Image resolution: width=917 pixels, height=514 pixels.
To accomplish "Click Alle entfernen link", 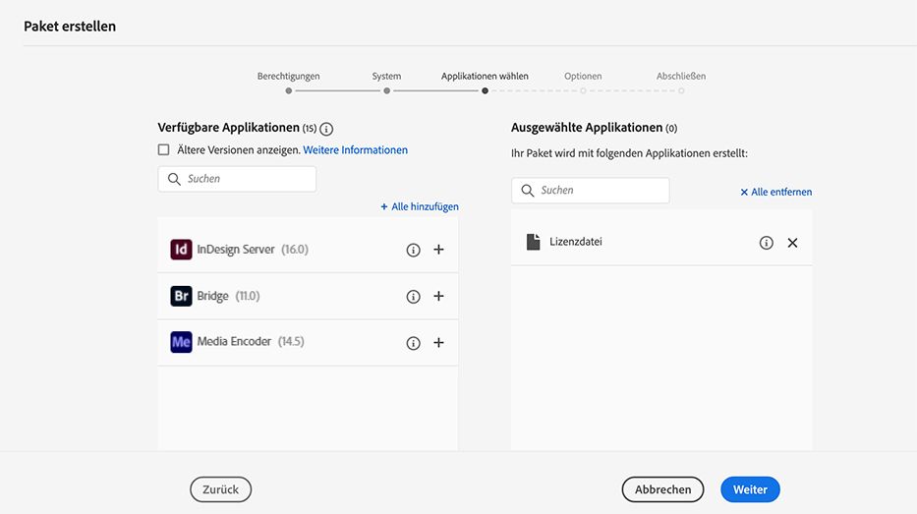I will 776,192.
